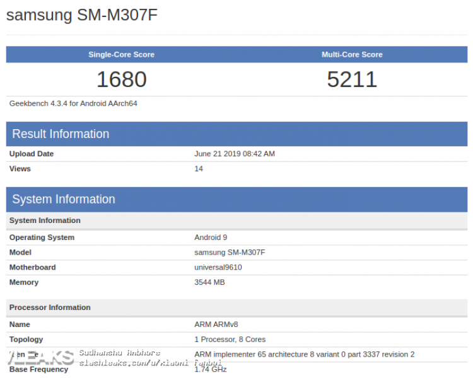This screenshot has width=473, height=378.
Task: Click the Motherboard value universal9610
Action: pyautogui.click(x=218, y=267)
